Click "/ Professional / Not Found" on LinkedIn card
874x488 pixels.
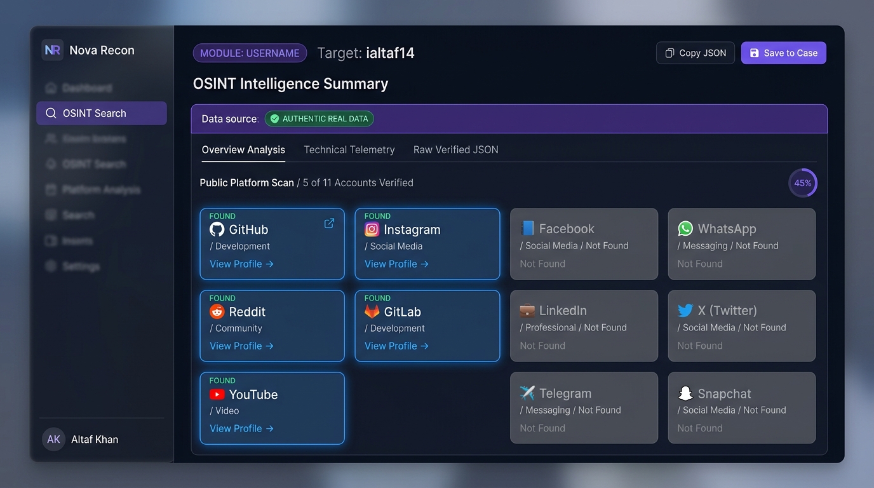(x=574, y=328)
